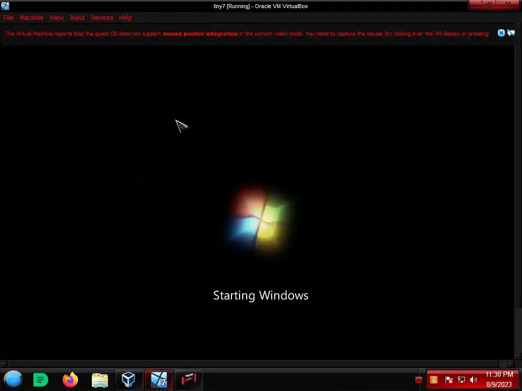Open the red PC case taskbar app
Screen dimensions: 522x391
tap(189, 379)
